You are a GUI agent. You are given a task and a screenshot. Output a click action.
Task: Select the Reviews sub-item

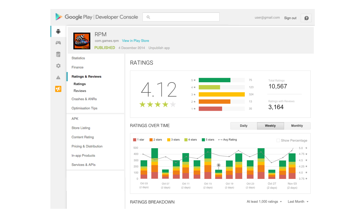tap(80, 91)
